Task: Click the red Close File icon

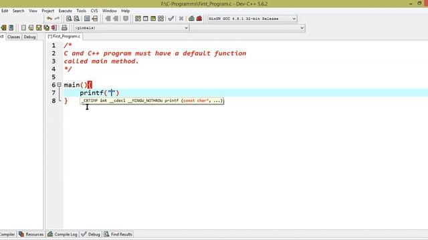Action: coord(54,28)
